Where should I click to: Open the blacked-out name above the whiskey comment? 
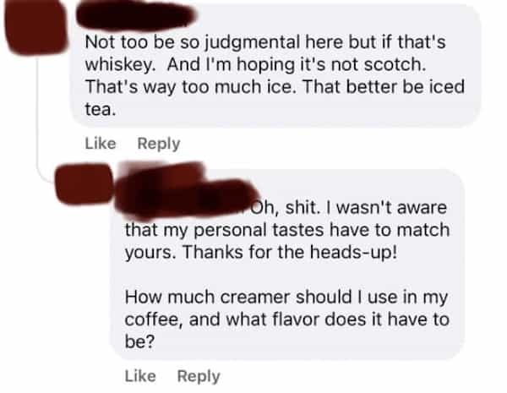tap(135, 16)
